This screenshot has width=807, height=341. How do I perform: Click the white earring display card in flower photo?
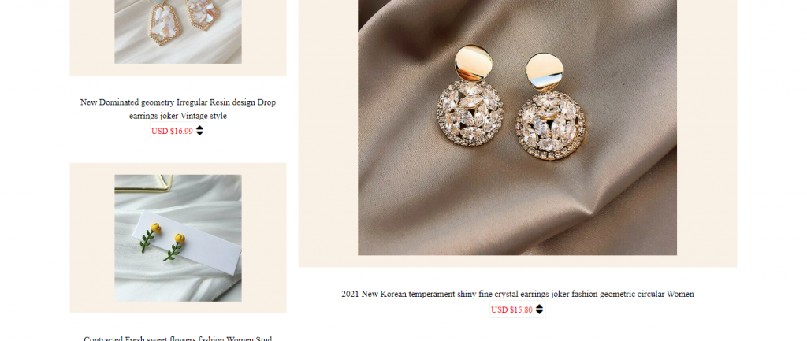[x=186, y=242]
